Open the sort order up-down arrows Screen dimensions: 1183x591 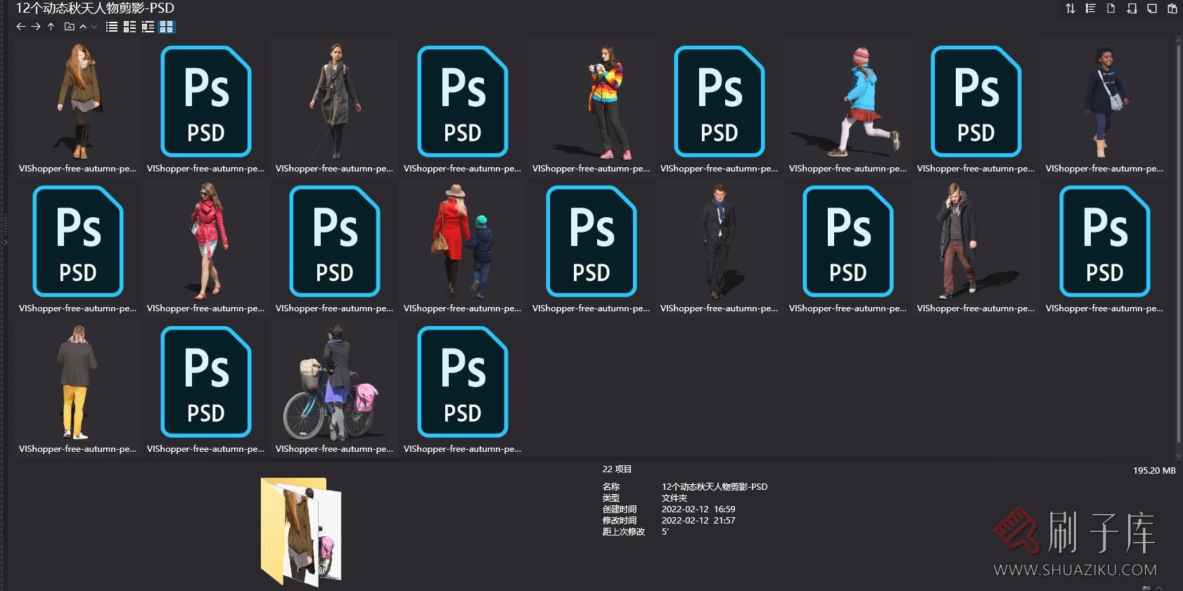click(x=1070, y=8)
